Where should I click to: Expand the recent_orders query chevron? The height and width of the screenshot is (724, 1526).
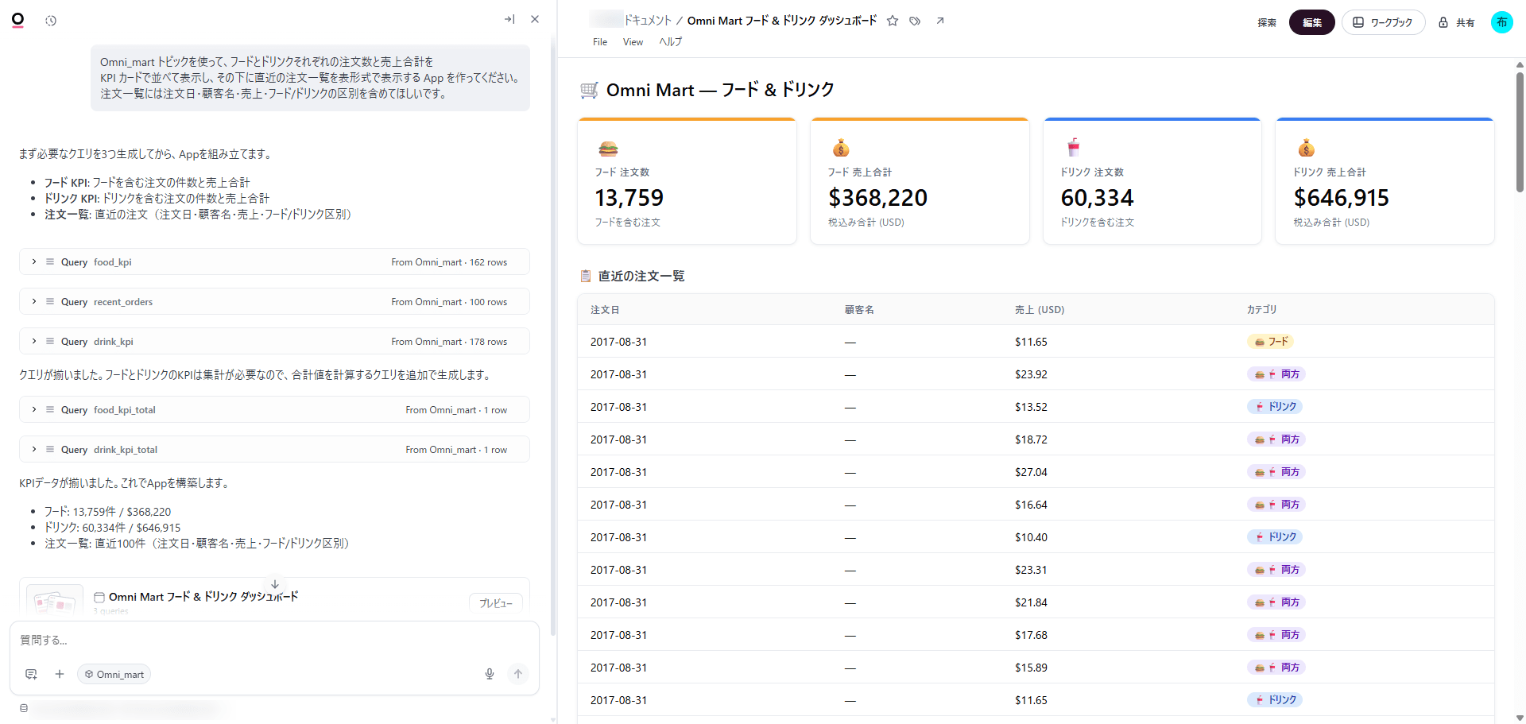[x=34, y=301]
